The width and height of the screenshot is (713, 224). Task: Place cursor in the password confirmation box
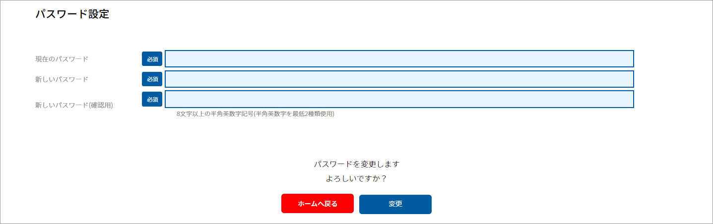click(x=399, y=99)
